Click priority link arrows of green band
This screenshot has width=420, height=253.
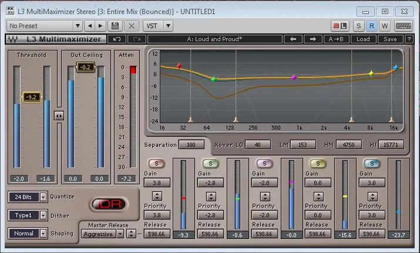211,197
